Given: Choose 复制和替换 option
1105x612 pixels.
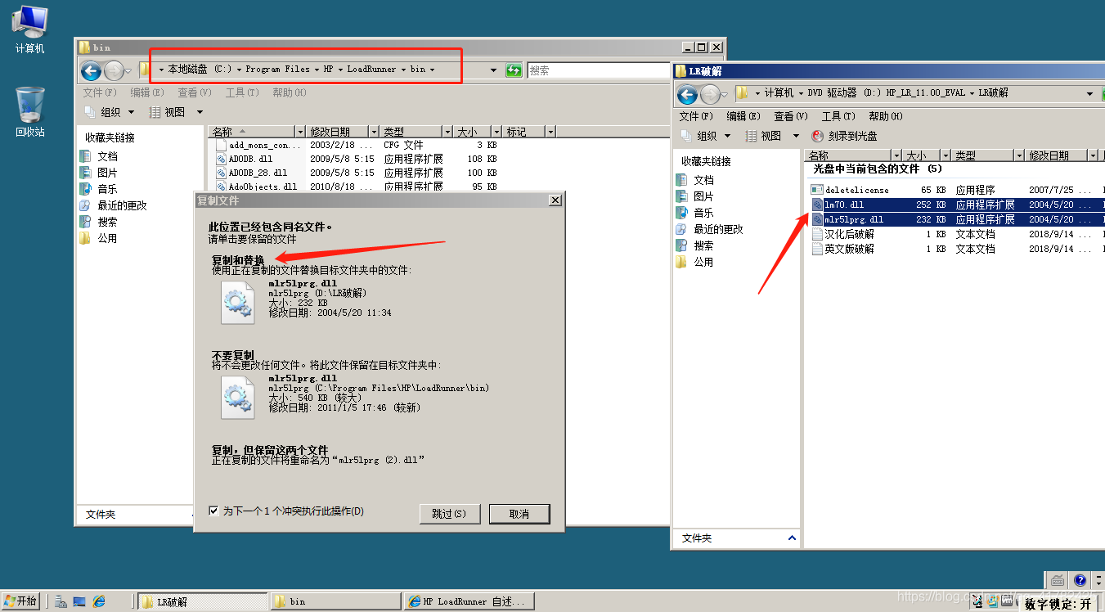Looking at the screenshot, I should pos(238,260).
